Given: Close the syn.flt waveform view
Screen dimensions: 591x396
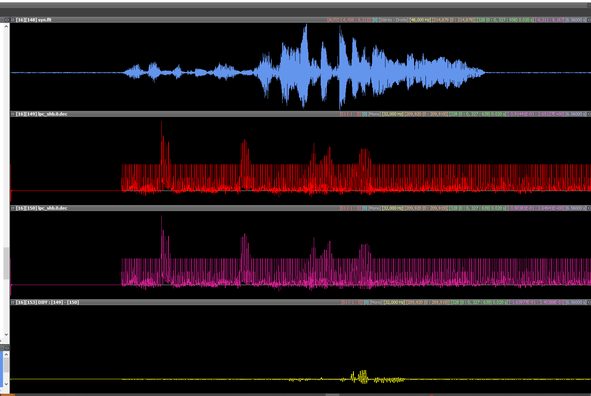Looking at the screenshot, I should click(x=589, y=20).
